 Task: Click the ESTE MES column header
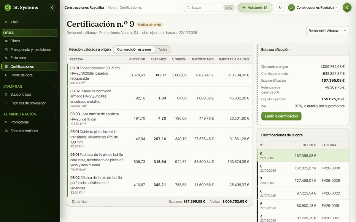(158, 59)
